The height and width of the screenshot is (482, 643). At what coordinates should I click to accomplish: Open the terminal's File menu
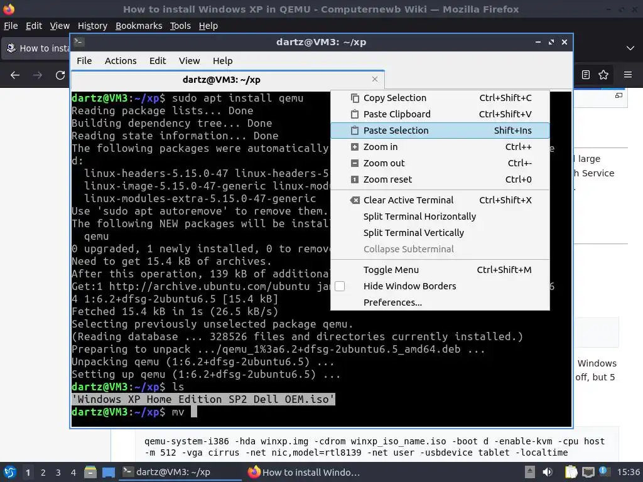pyautogui.click(x=84, y=61)
